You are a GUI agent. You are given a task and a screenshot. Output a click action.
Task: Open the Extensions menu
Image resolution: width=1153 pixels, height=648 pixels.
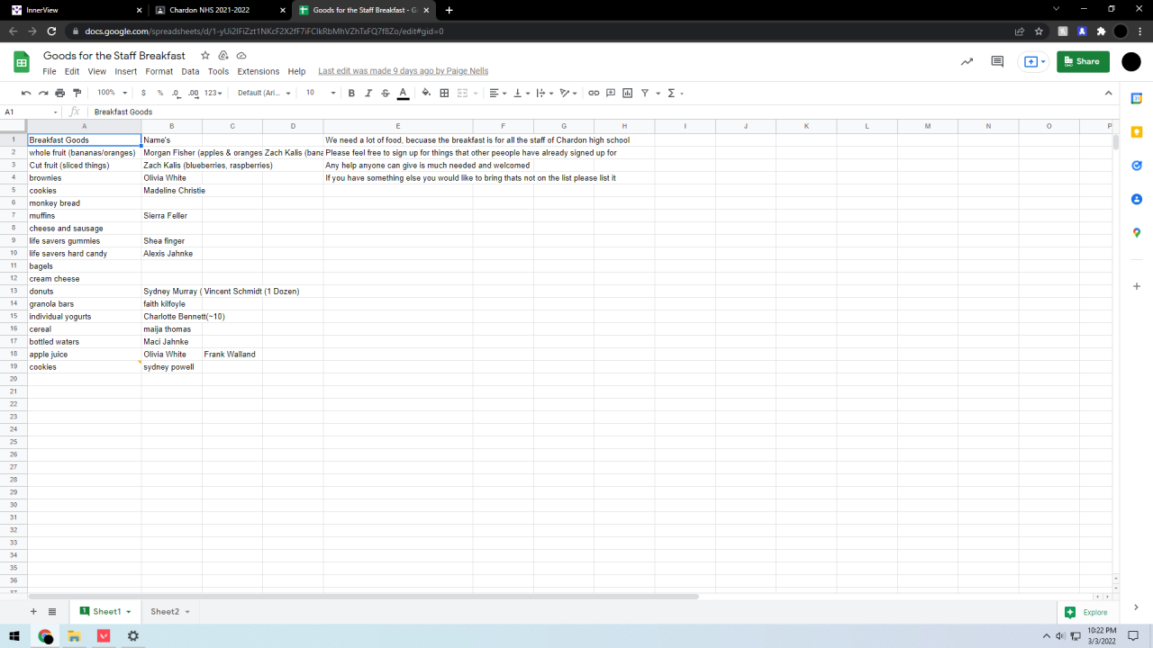(x=259, y=71)
